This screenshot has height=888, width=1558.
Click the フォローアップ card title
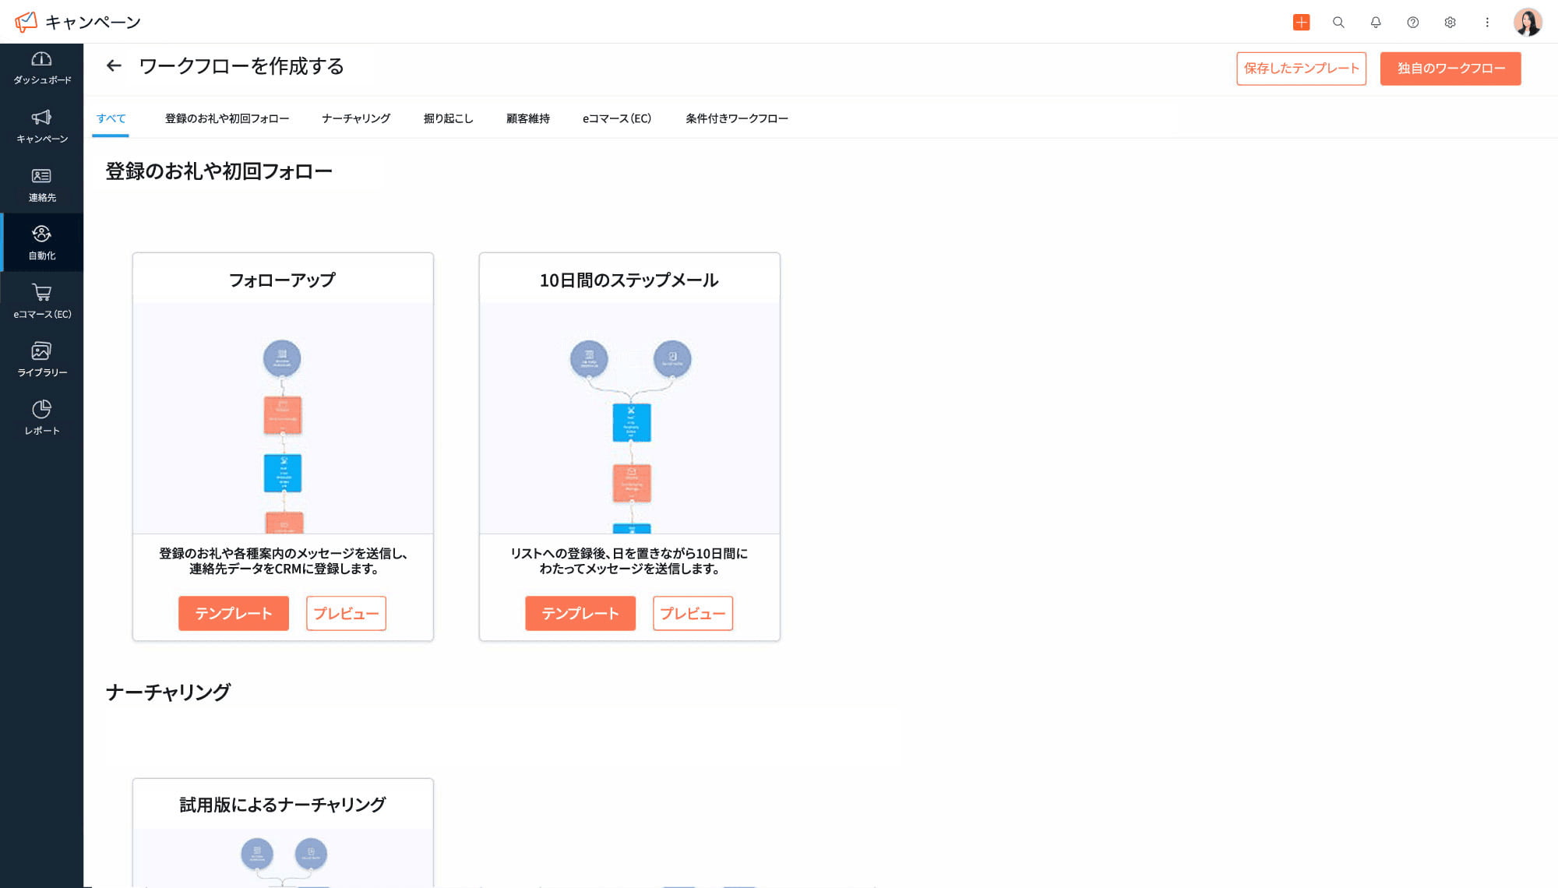click(x=282, y=280)
